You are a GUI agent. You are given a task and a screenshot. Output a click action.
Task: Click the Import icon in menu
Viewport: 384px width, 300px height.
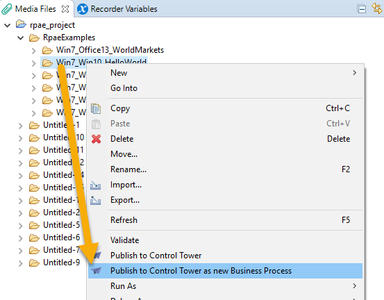[95, 185]
